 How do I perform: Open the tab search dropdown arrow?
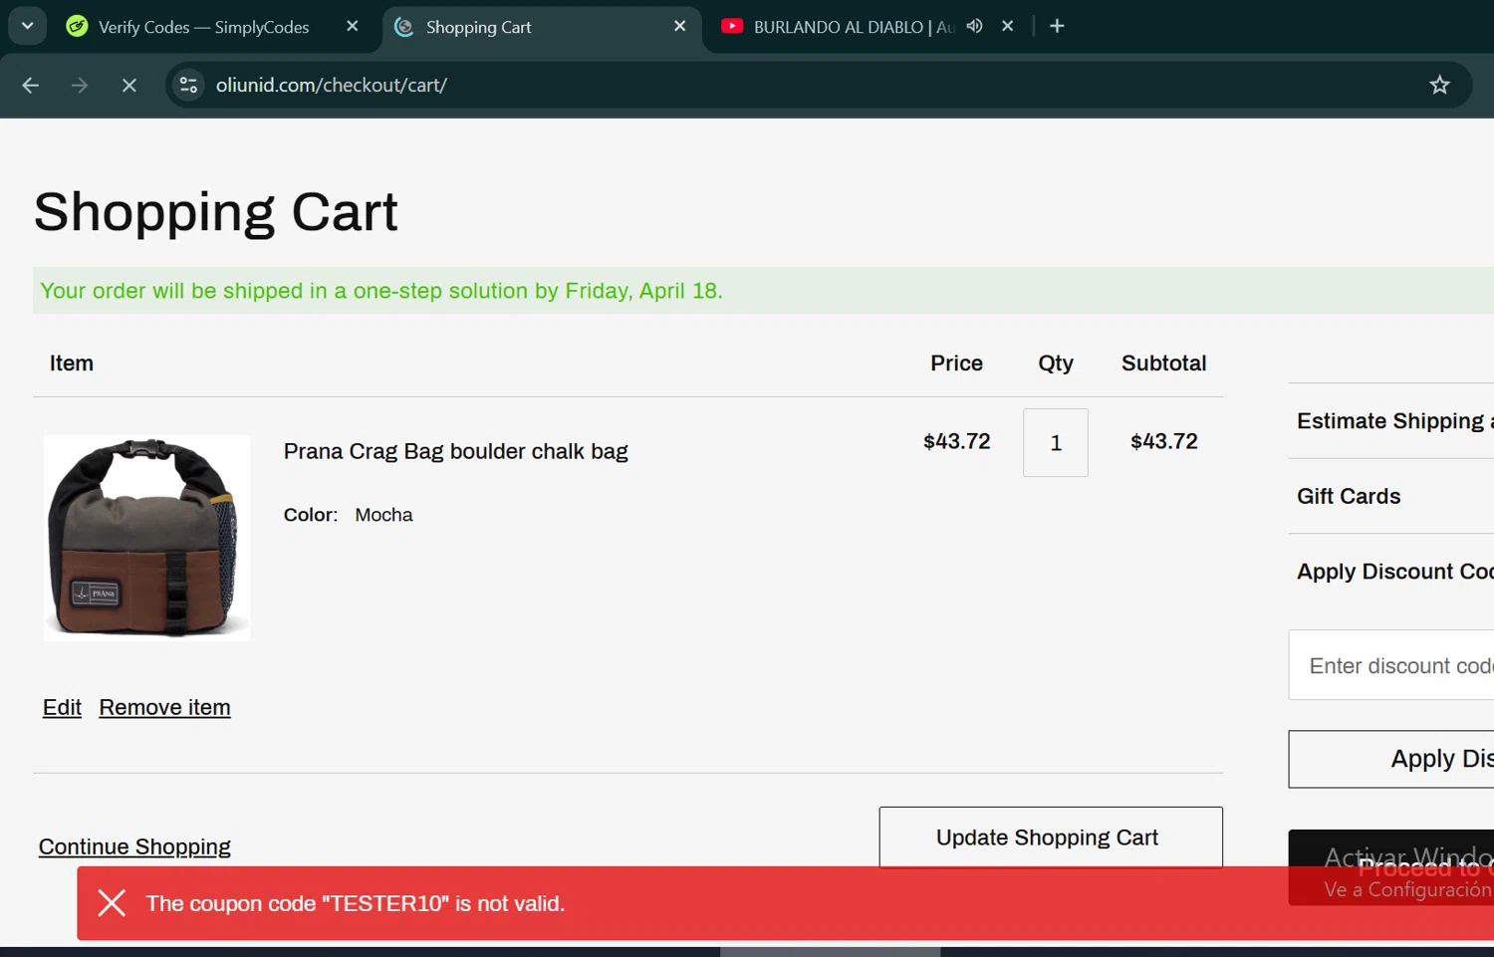27,26
